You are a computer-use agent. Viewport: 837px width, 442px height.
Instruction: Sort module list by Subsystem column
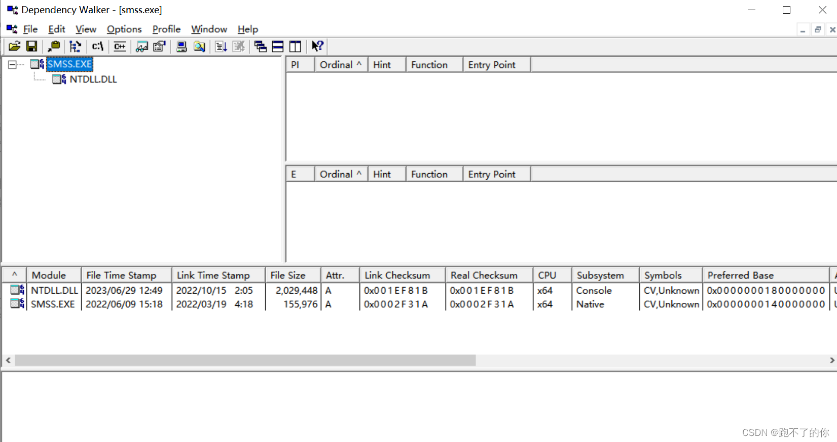pos(605,275)
